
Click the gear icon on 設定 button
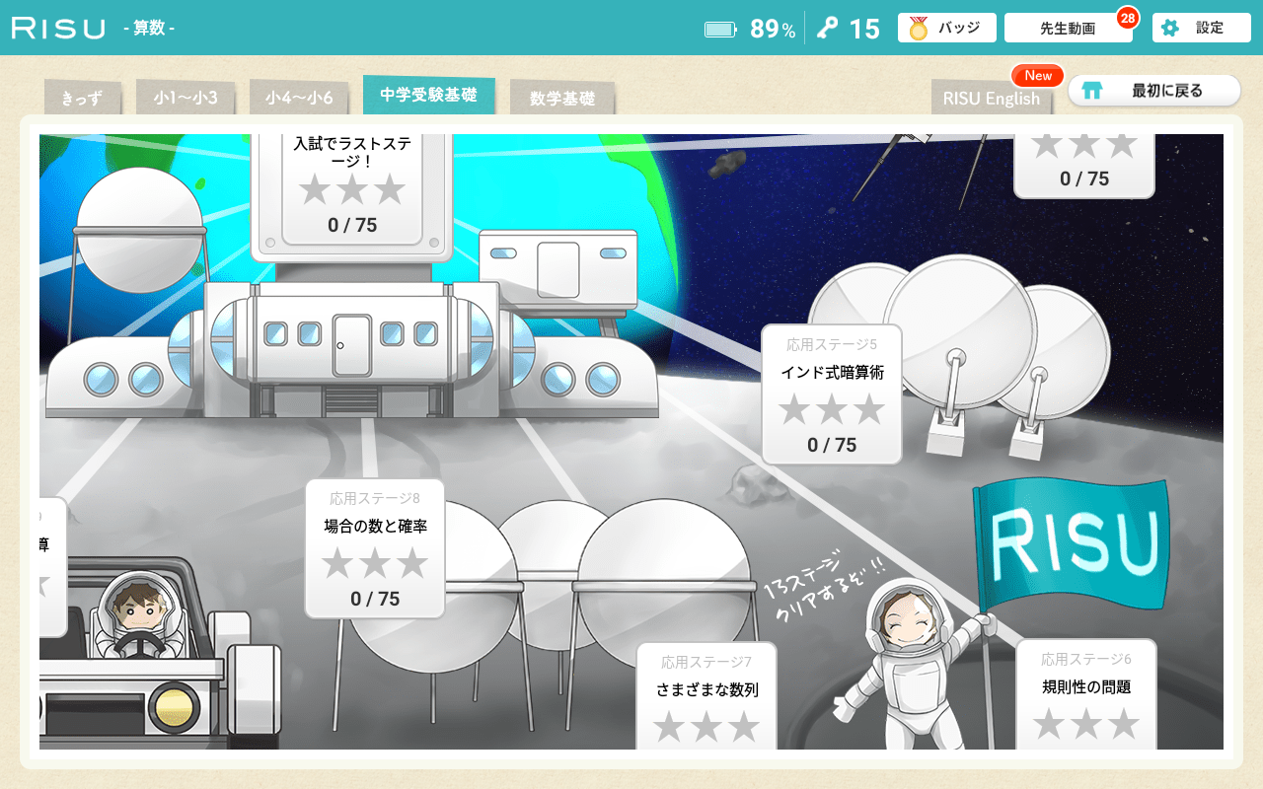pos(1170,28)
